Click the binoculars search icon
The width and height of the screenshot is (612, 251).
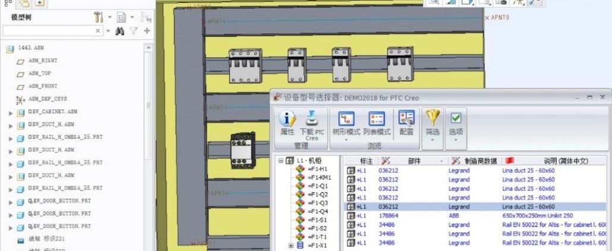coord(120,31)
